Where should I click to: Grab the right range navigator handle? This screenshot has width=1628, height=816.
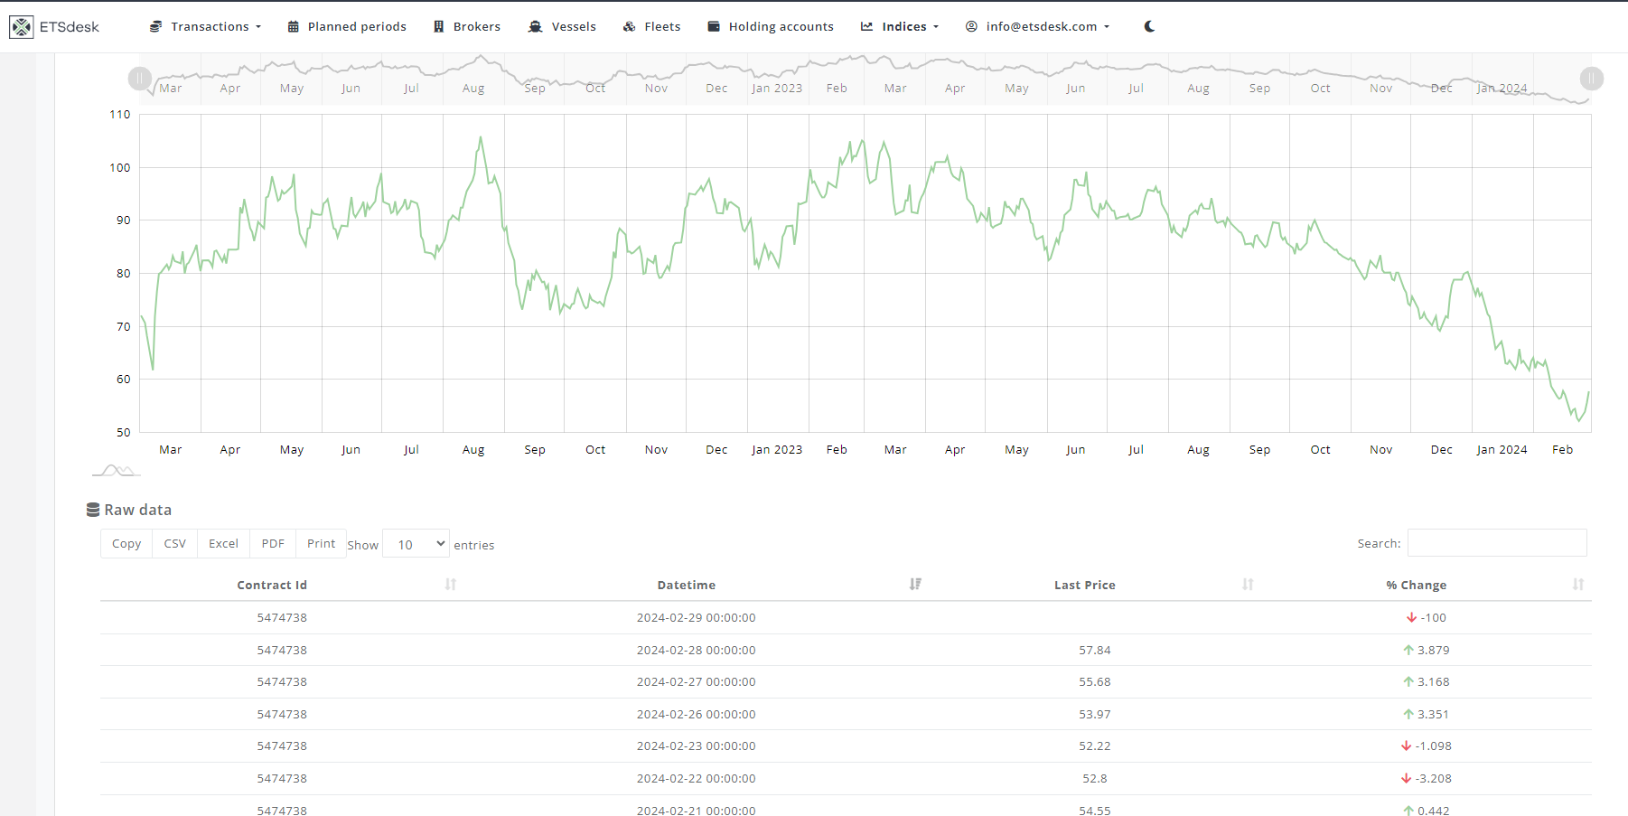(x=1592, y=79)
